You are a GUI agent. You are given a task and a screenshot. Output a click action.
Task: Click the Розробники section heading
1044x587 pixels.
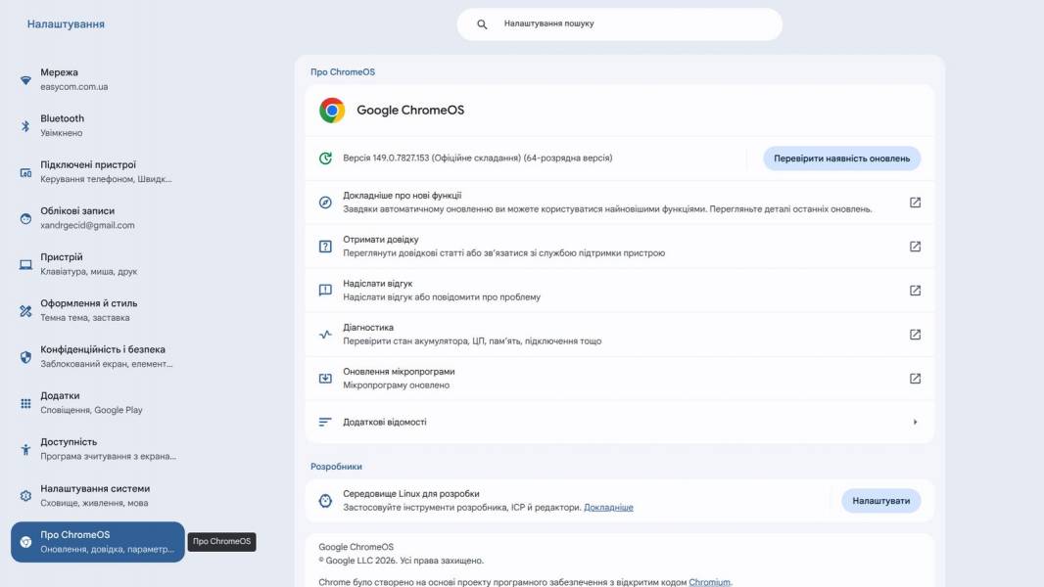[x=336, y=467]
